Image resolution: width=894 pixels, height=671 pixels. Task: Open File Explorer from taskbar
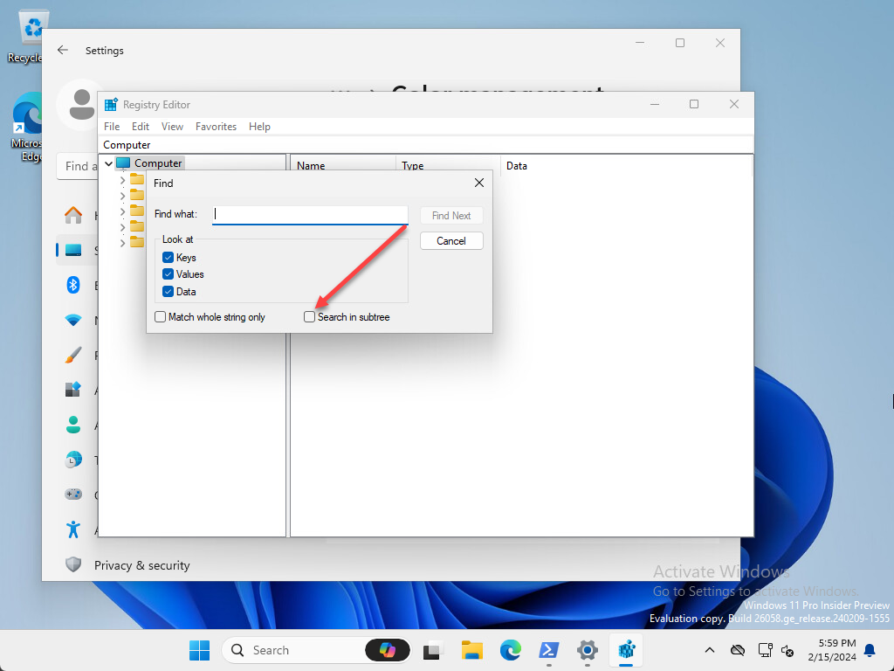[472, 650]
